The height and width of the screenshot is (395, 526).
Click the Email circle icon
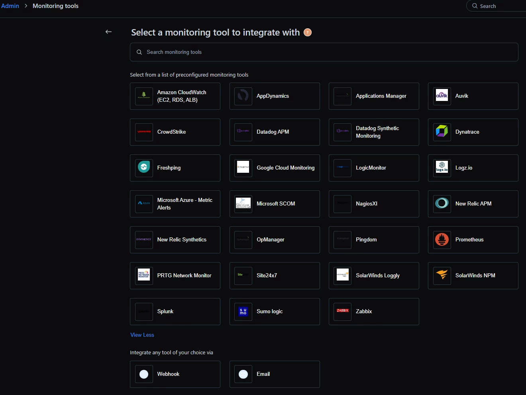[243, 374]
